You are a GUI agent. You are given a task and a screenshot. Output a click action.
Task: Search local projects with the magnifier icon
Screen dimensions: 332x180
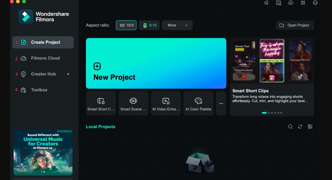tap(290, 127)
